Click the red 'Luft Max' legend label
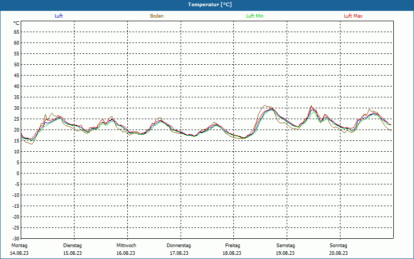This screenshot has width=414, height=259. coord(353,16)
